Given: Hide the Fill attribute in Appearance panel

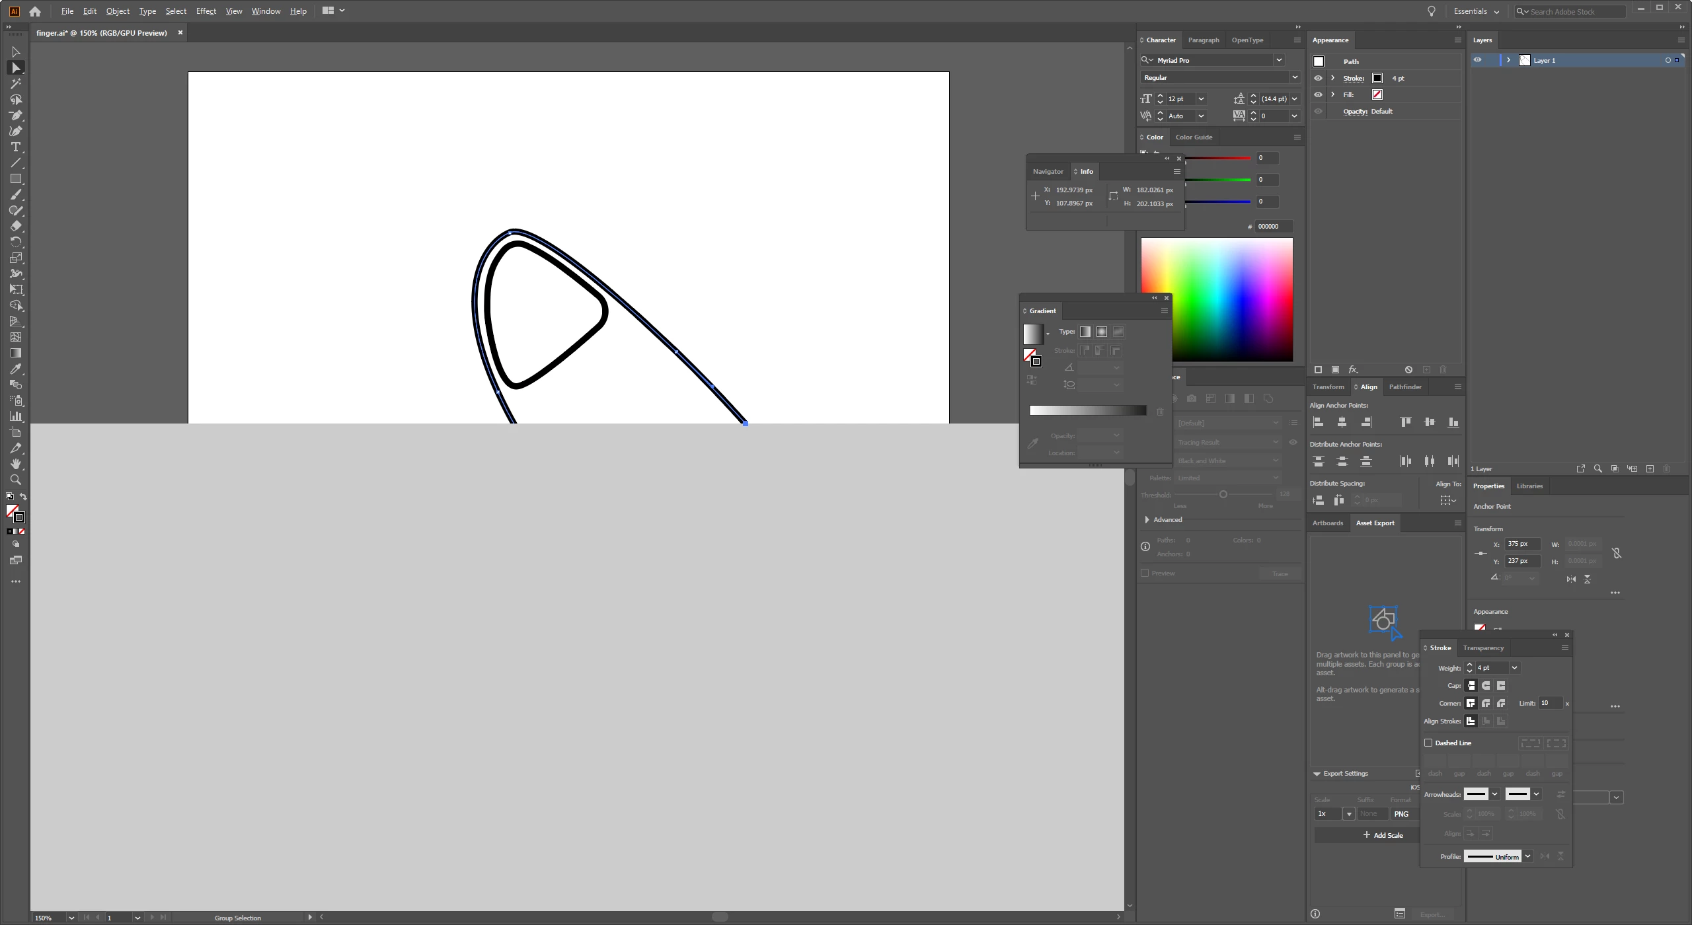Looking at the screenshot, I should [x=1318, y=94].
